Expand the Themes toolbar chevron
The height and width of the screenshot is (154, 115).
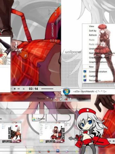(48, 98)
